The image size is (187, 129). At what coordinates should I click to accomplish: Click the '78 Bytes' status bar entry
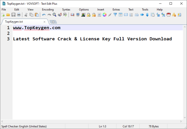[x=154, y=126]
